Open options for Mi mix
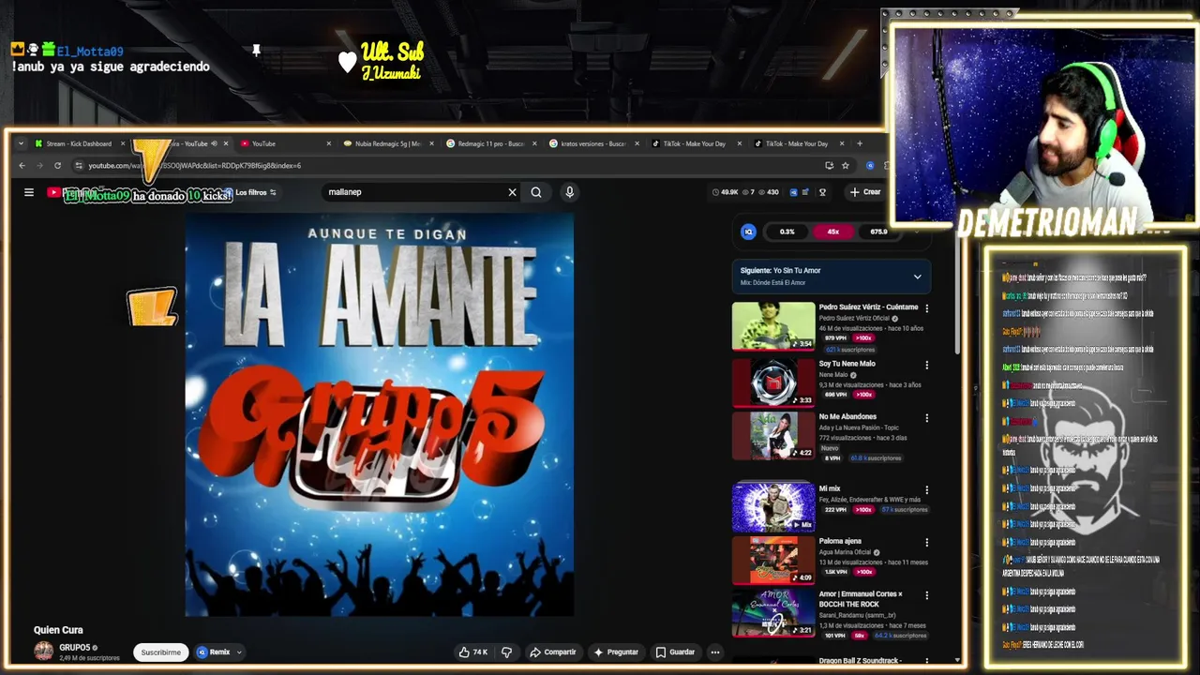 [x=927, y=489]
